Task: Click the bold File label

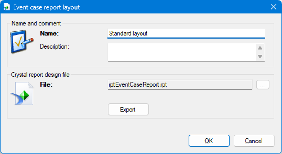Action: tap(46, 85)
